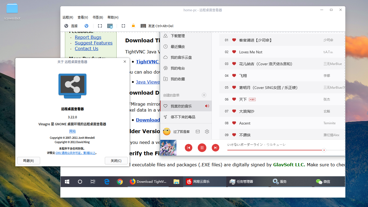Play the MV for 天下 by 张杰
The width and height of the screenshot is (368, 207).
pyautogui.click(x=252, y=99)
